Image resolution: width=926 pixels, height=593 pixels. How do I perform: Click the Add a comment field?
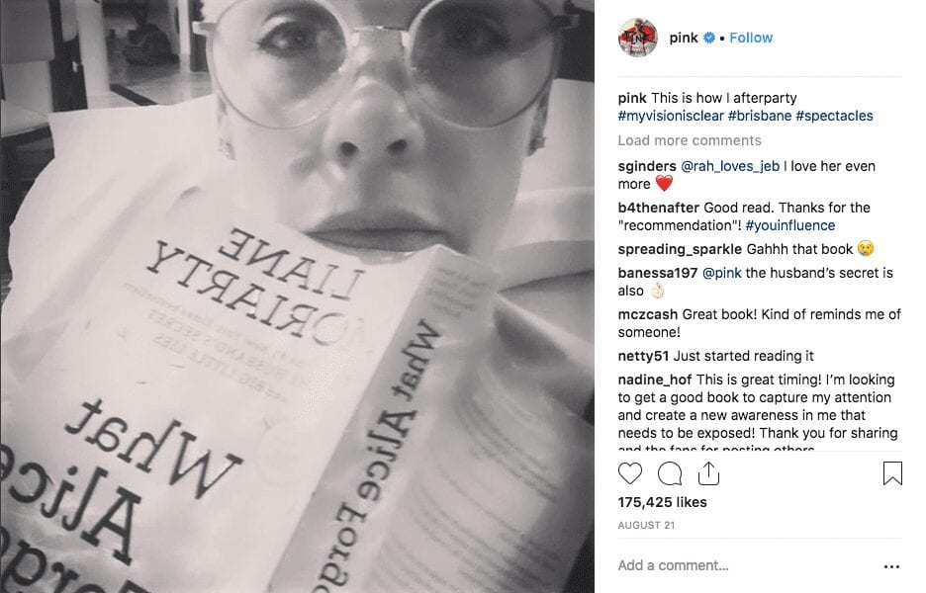coord(744,565)
